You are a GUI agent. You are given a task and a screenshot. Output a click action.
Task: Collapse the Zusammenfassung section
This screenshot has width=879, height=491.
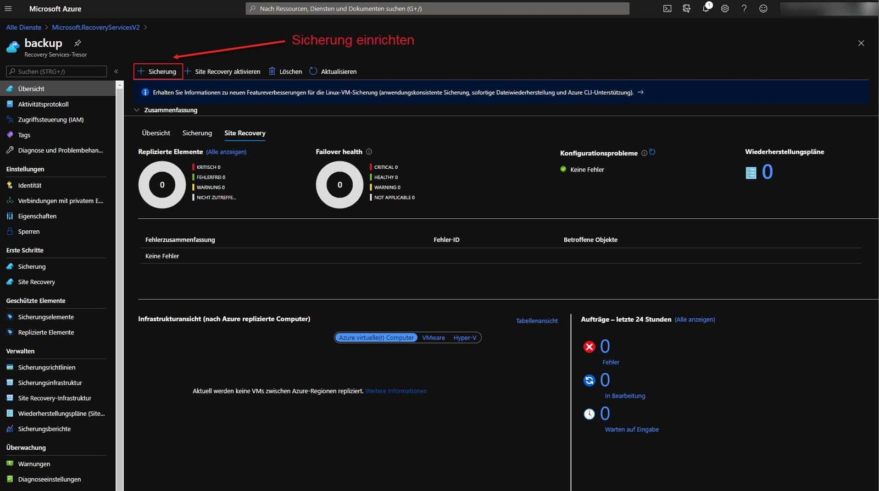coord(137,110)
